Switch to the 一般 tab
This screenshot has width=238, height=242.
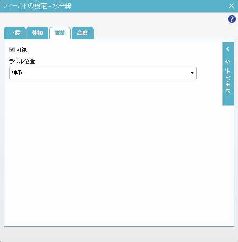coord(15,33)
